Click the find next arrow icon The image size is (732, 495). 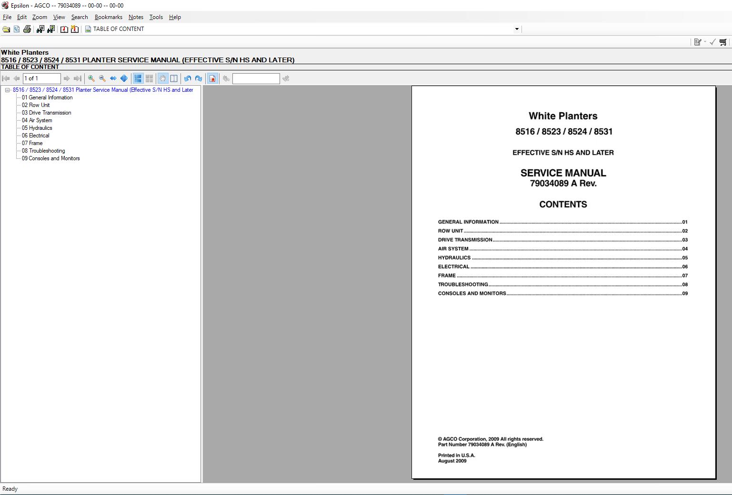(x=286, y=78)
